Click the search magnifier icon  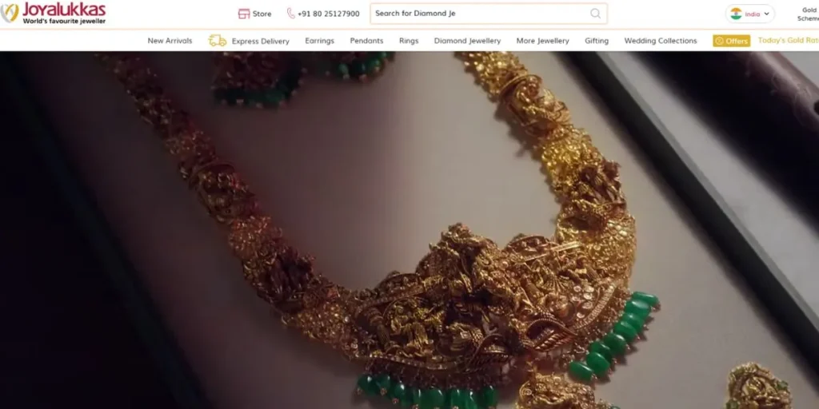595,14
